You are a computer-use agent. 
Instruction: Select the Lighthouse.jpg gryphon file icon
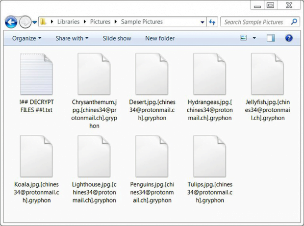pyautogui.click(x=94, y=156)
